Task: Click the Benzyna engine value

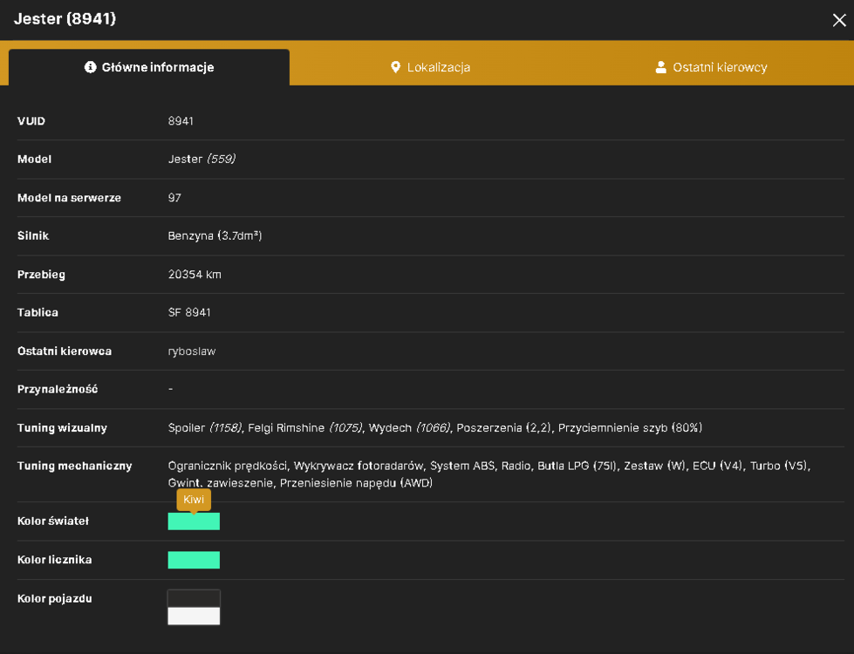Action: pos(215,235)
